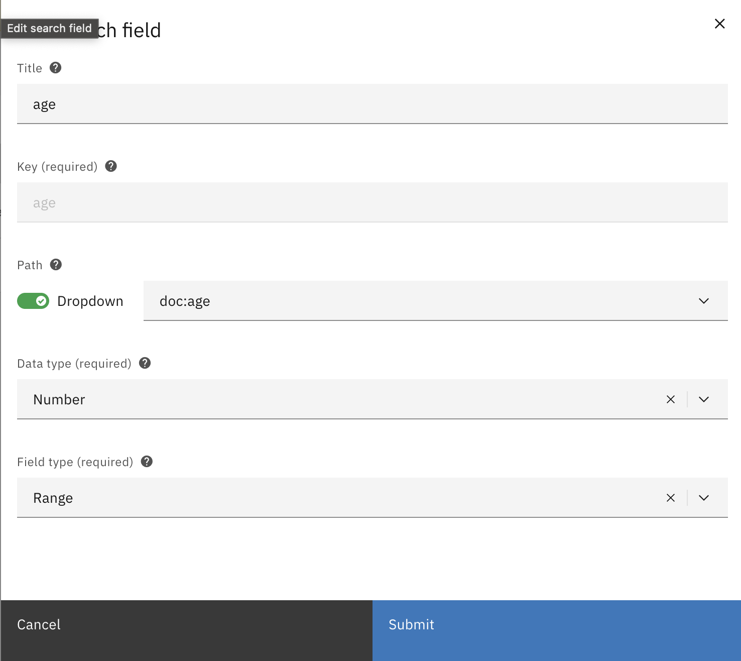Click the Field type help icon
The width and height of the screenshot is (741, 661).
[147, 462]
